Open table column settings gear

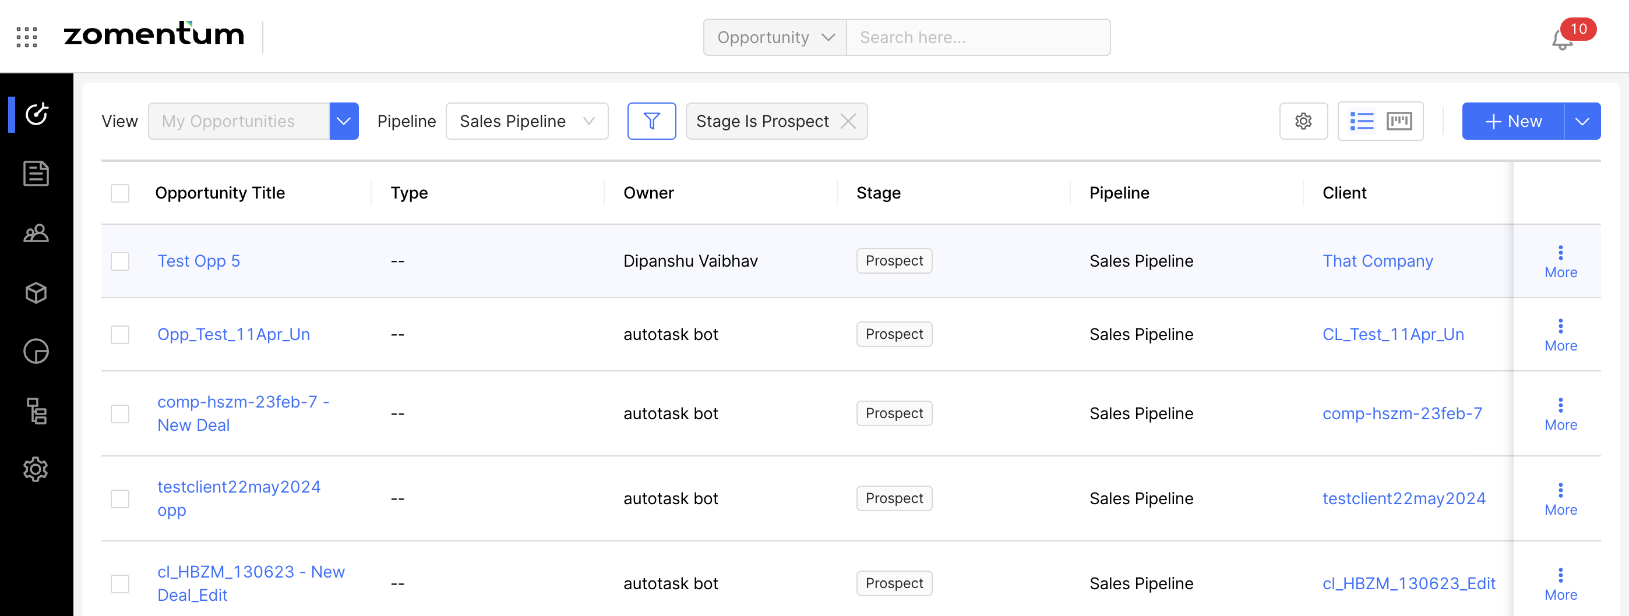[1303, 121]
